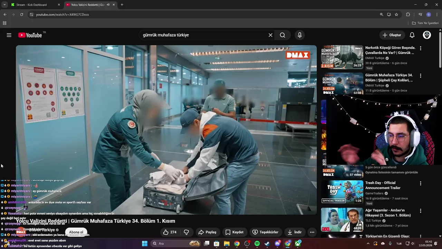This screenshot has height=249, width=442.
Task: Open options for Trash Day trailer
Action: (420, 183)
